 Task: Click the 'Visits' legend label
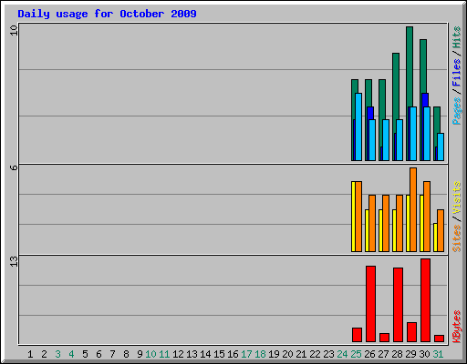click(x=456, y=198)
